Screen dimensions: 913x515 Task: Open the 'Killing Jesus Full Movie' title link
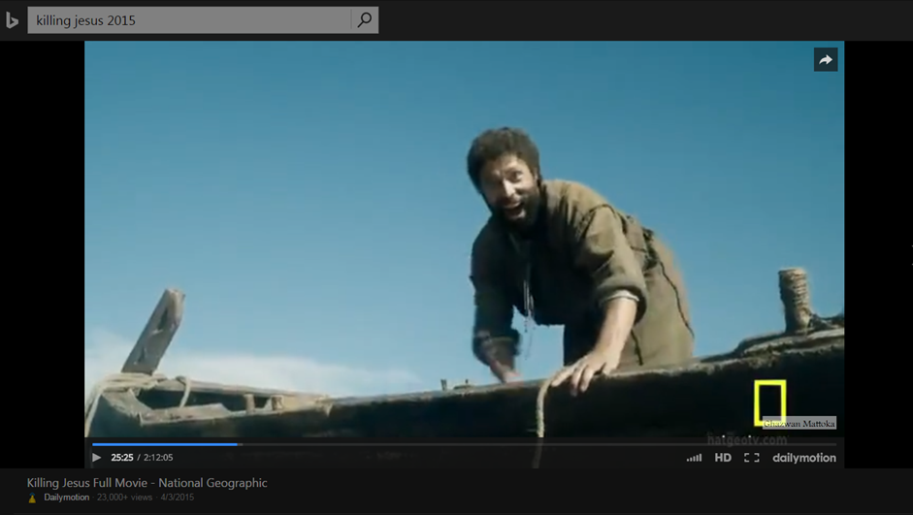tap(147, 482)
